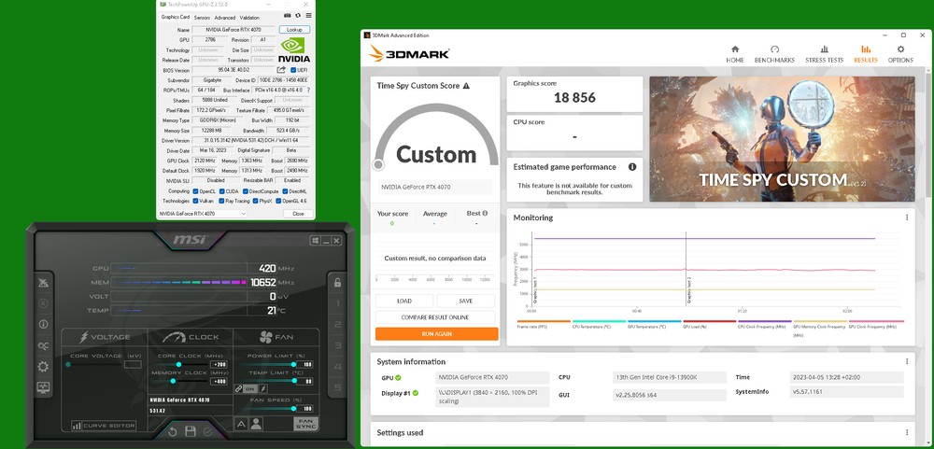
Task: Click the Afterburner Windows startup icon
Action: point(315,241)
